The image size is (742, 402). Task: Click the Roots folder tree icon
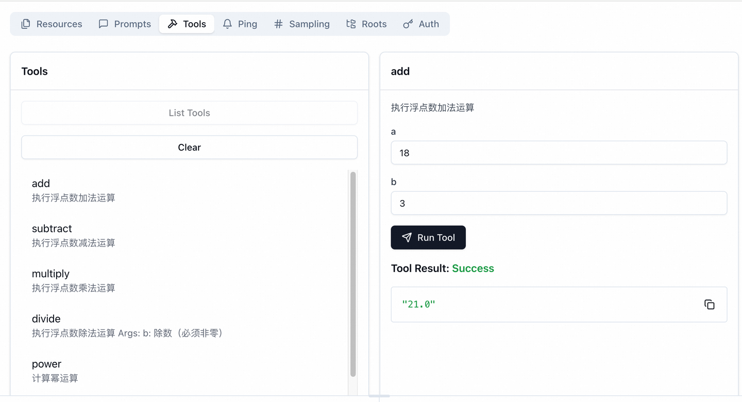point(351,24)
